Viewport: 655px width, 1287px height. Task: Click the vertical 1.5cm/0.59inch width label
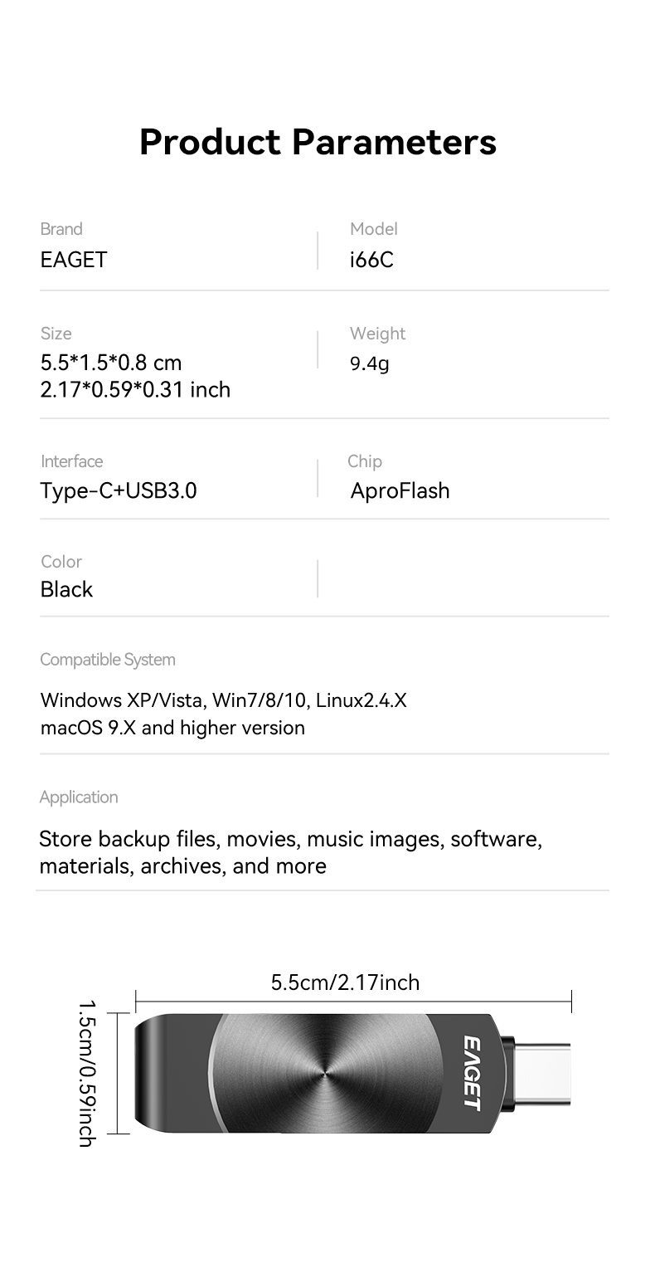click(87, 1073)
